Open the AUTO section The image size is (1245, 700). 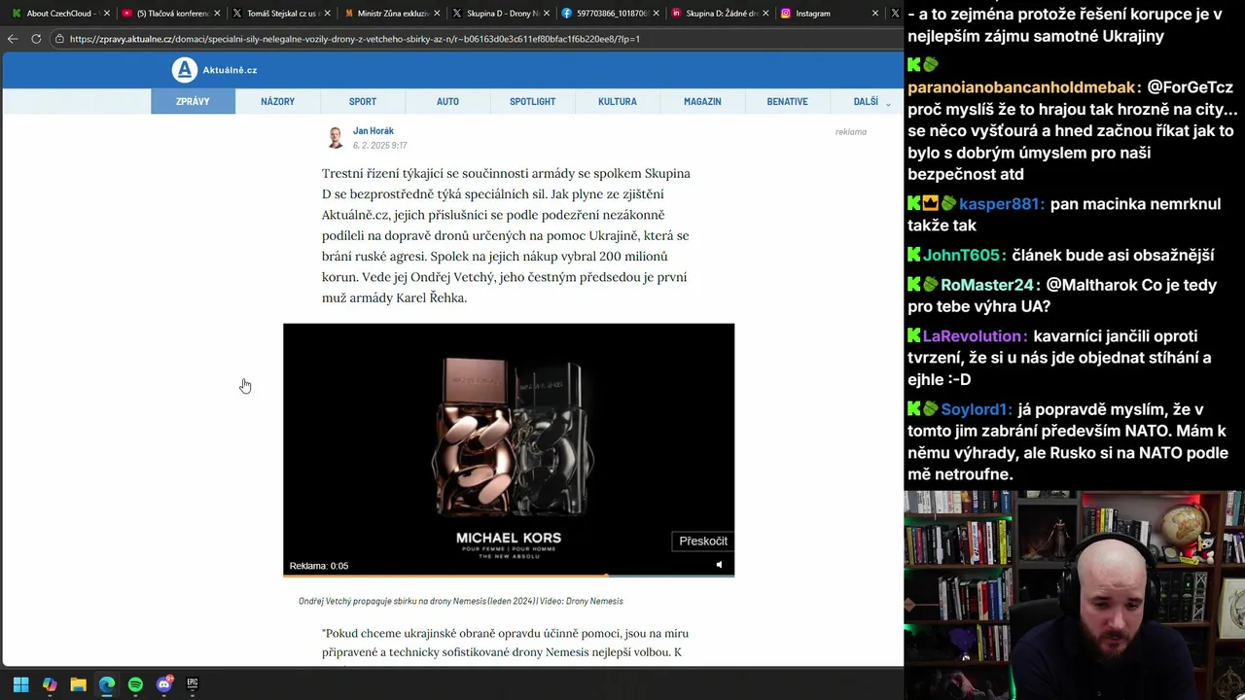click(x=447, y=101)
